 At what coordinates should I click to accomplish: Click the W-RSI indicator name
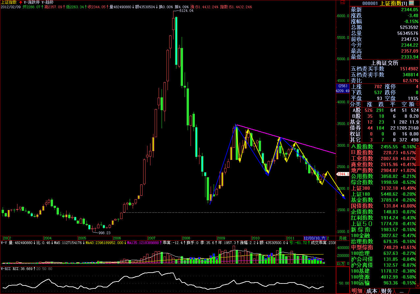[7, 269]
